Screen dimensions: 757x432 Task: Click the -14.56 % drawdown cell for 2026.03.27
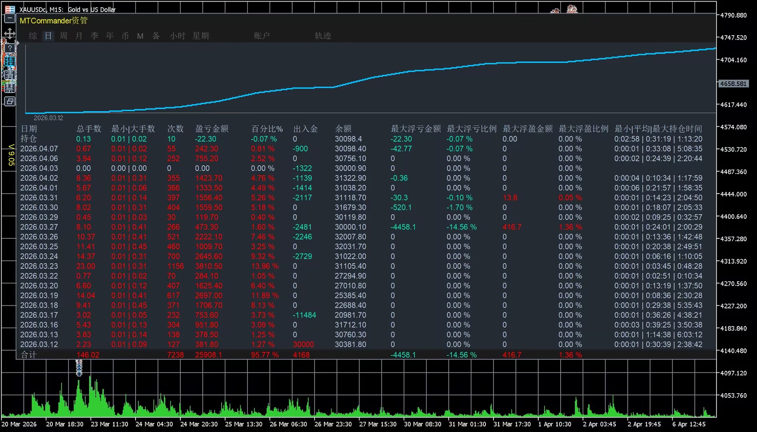coord(461,227)
